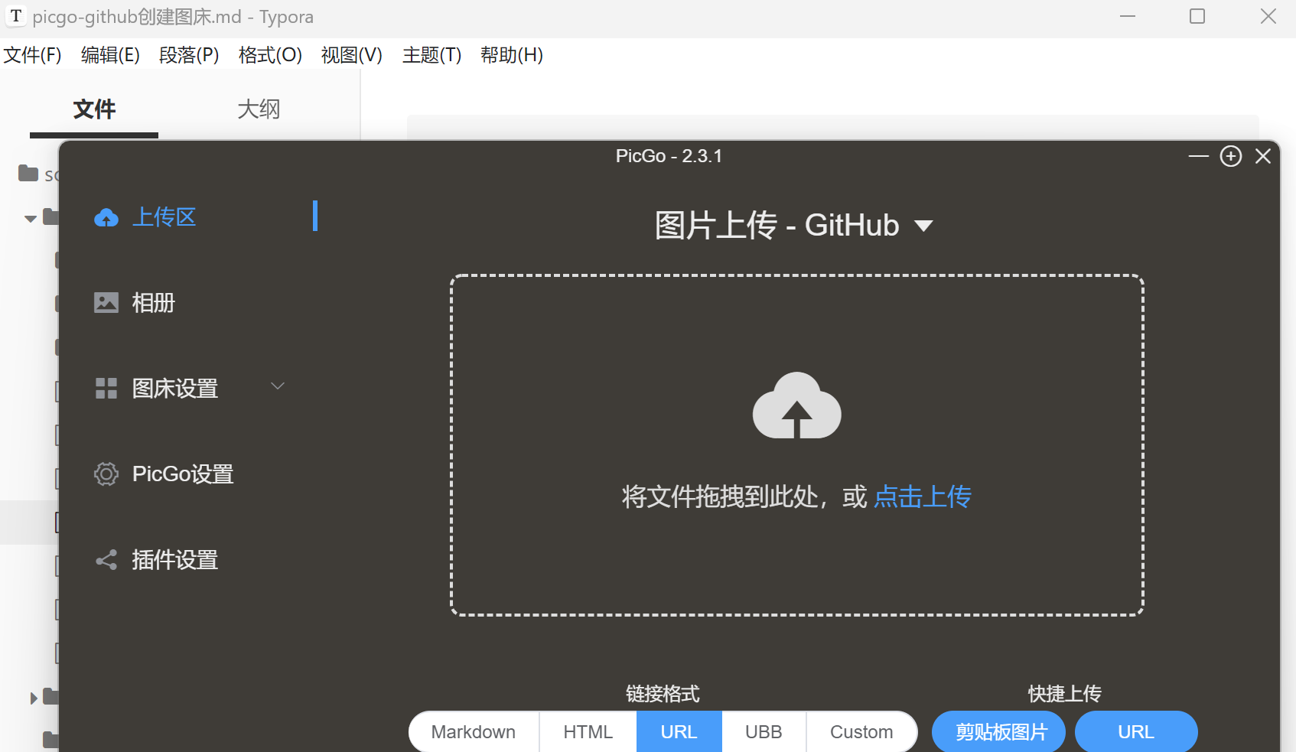
Task: Select Custom link format
Action: tap(861, 732)
